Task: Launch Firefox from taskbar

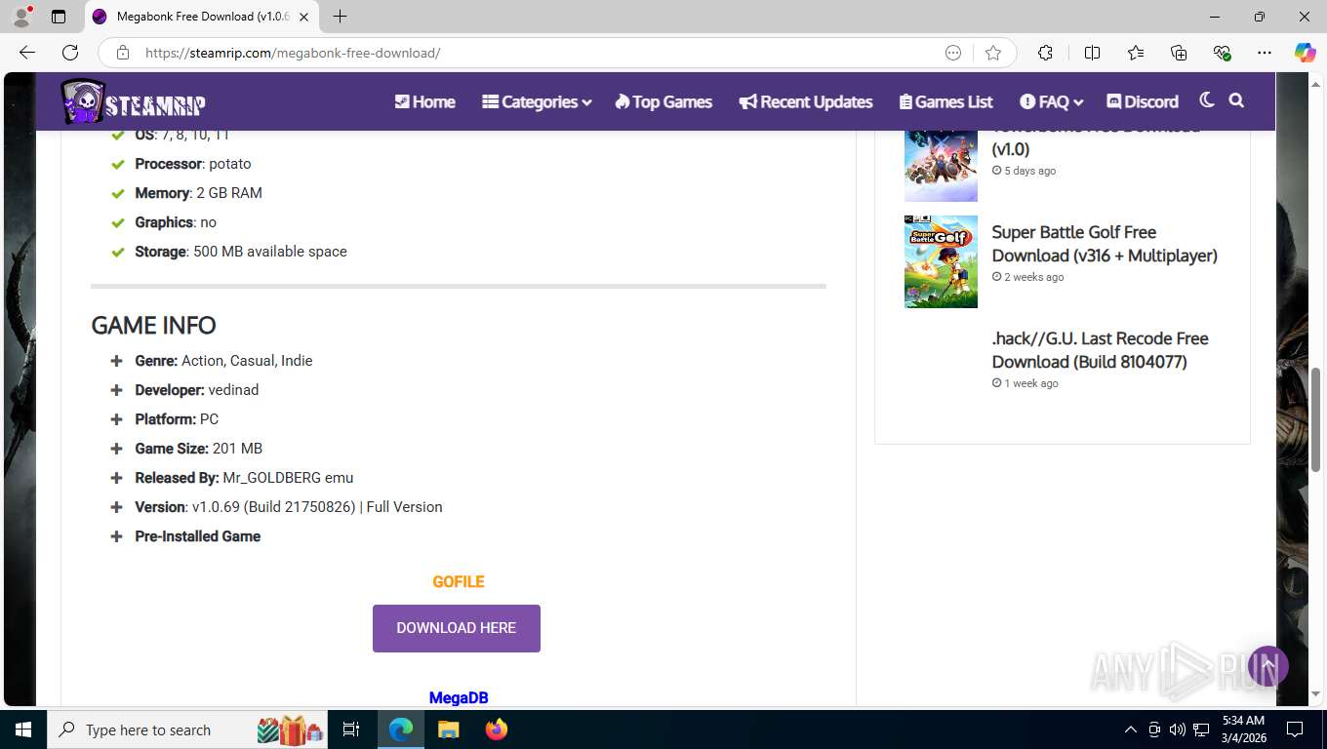Action: click(496, 729)
